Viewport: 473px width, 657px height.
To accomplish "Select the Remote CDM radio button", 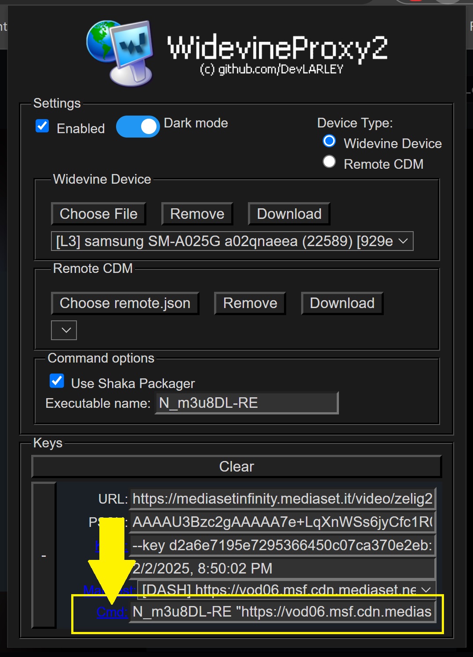I will [329, 162].
